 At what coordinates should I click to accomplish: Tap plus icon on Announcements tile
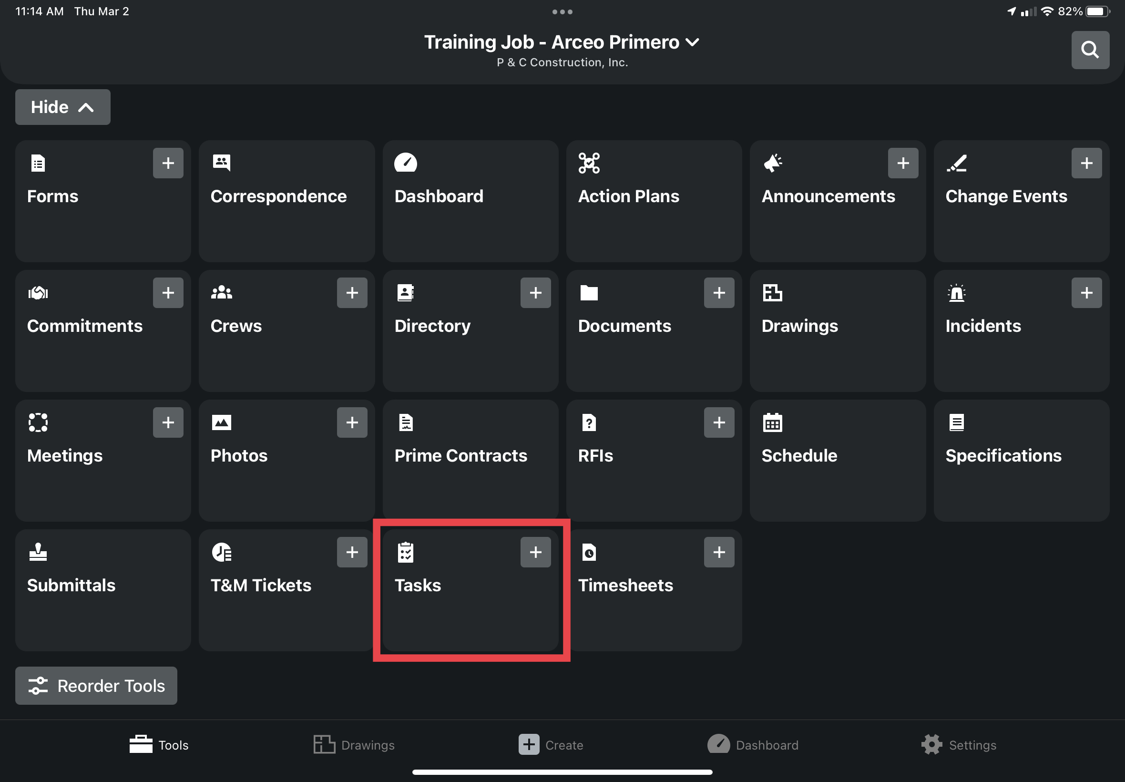(903, 163)
